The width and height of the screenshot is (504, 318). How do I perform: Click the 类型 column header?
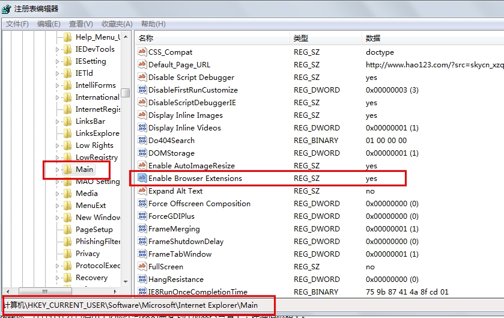click(x=301, y=38)
